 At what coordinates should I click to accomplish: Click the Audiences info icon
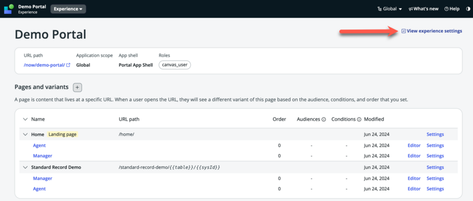[324, 119]
